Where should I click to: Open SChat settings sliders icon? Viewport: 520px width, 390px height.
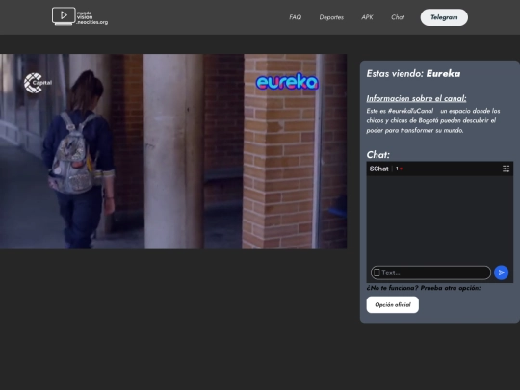[507, 169]
